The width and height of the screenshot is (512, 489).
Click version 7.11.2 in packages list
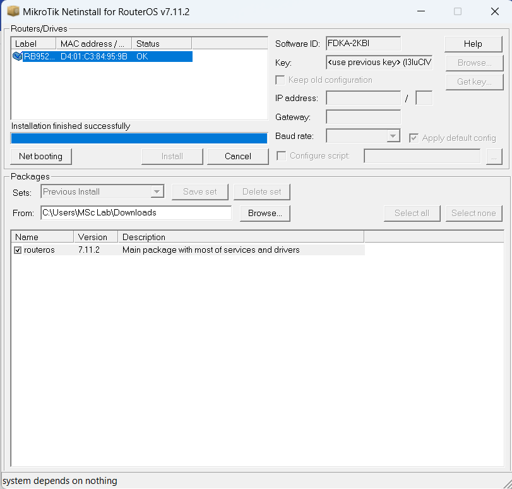89,250
